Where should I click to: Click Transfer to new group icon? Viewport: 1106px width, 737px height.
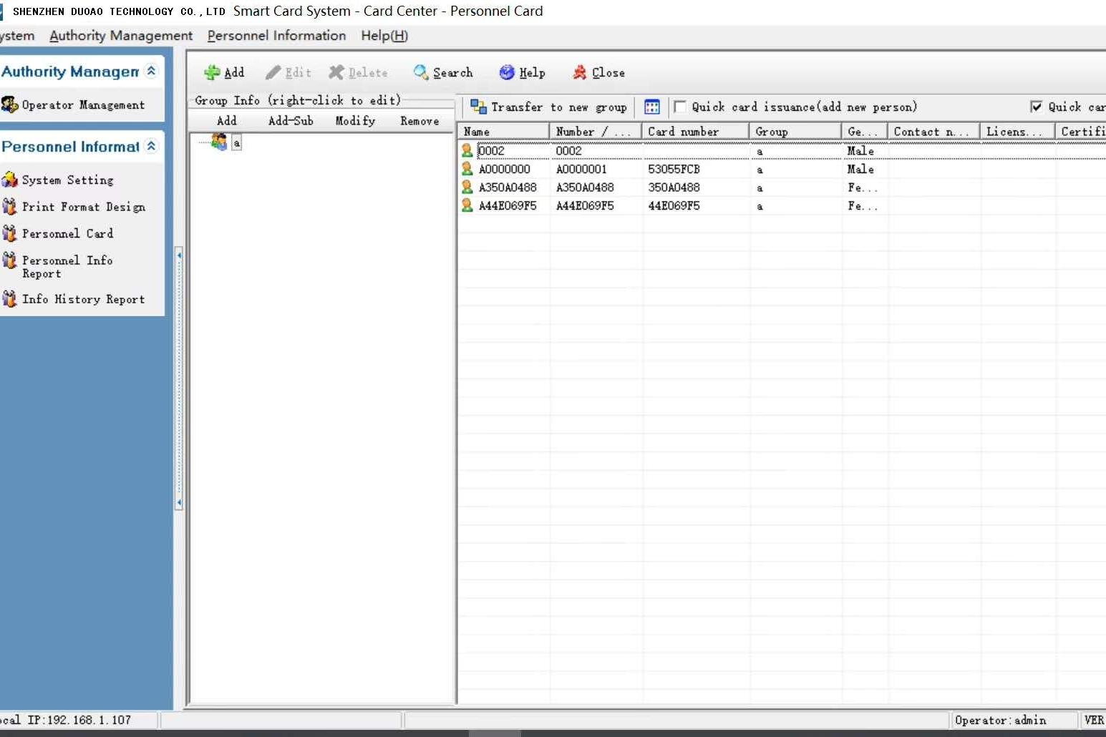click(x=478, y=107)
